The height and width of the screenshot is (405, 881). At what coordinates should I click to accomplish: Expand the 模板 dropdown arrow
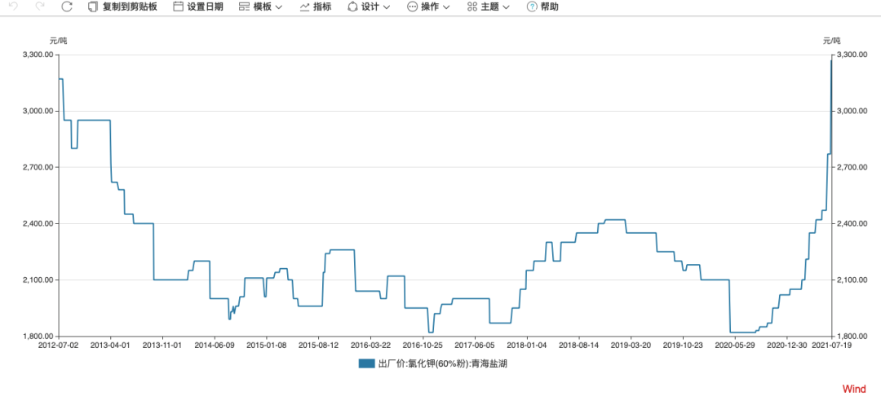click(279, 7)
